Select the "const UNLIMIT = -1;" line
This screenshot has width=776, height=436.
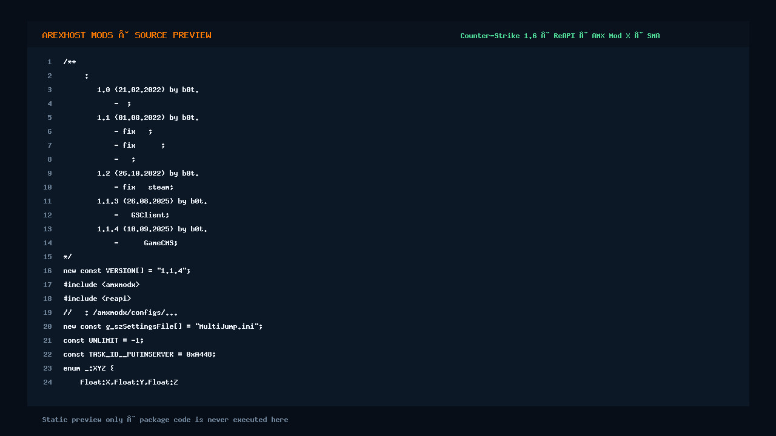104,340
